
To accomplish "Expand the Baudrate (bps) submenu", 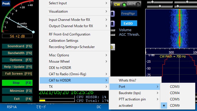I will pos(135,93).
